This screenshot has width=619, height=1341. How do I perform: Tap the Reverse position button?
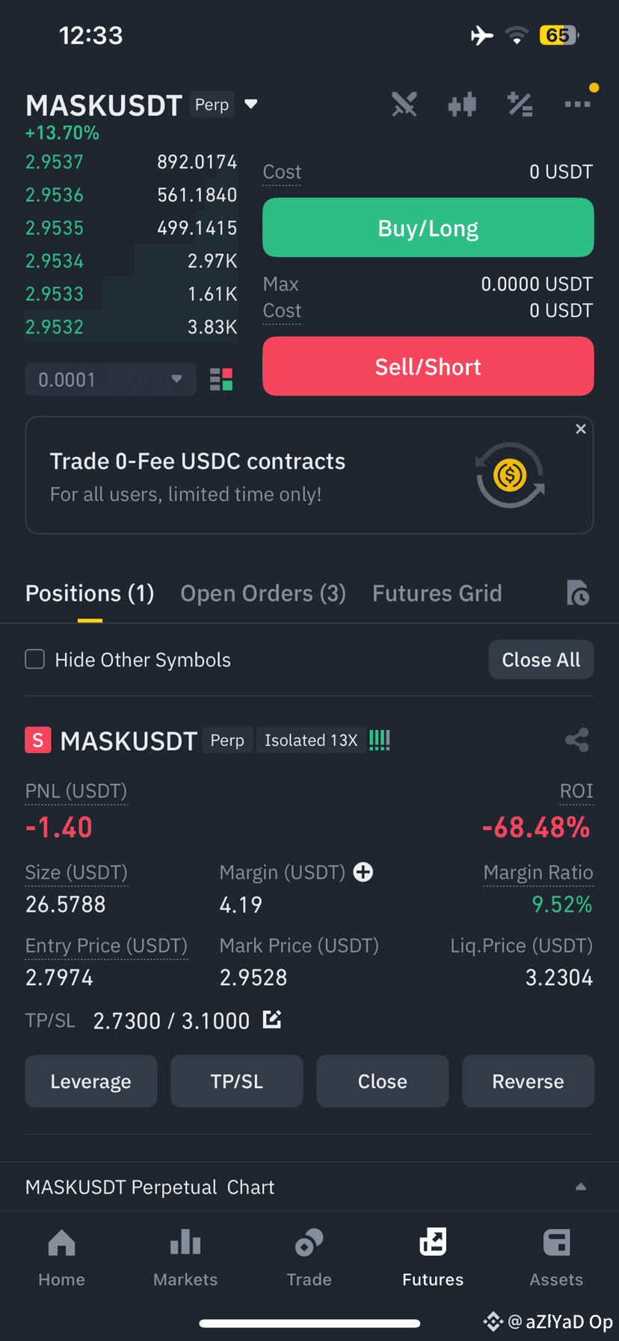click(528, 1081)
